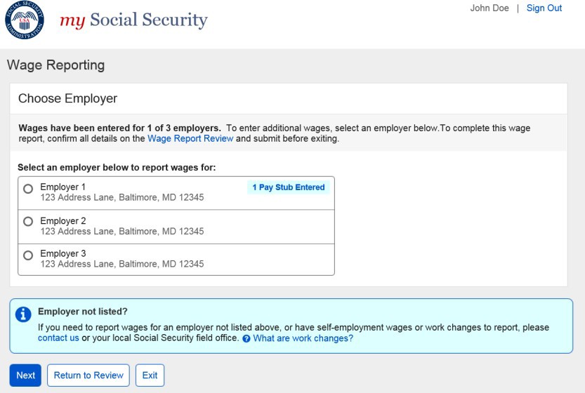Pick the Employer 3 radio button
The width and height of the screenshot is (585, 393).
(28, 254)
